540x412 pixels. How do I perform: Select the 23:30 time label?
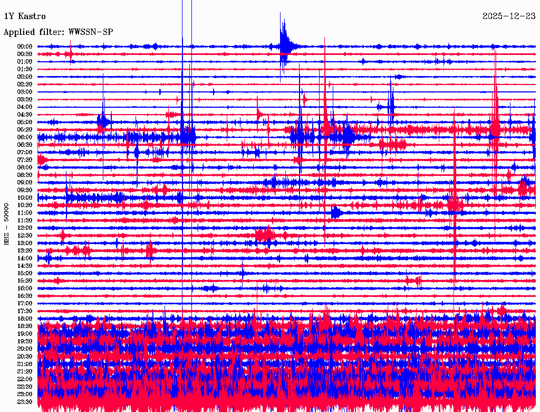point(25,401)
